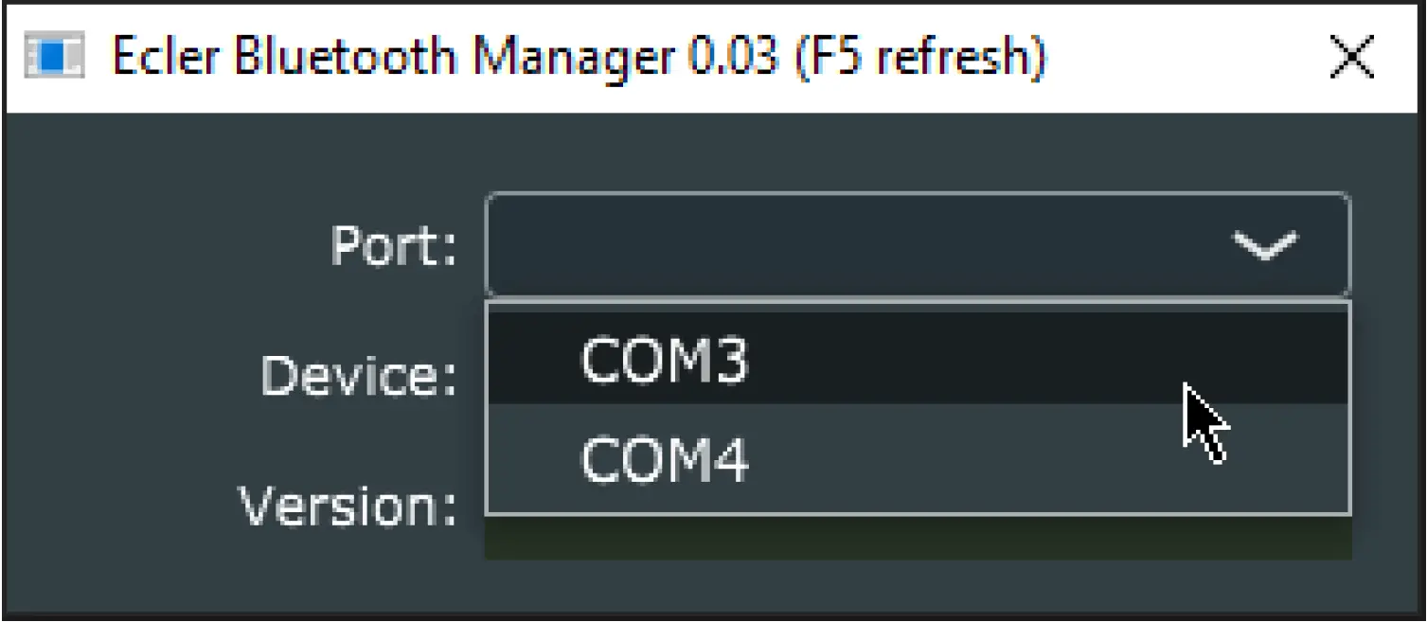1427x622 pixels.
Task: Click the Device information field
Action: click(852, 376)
